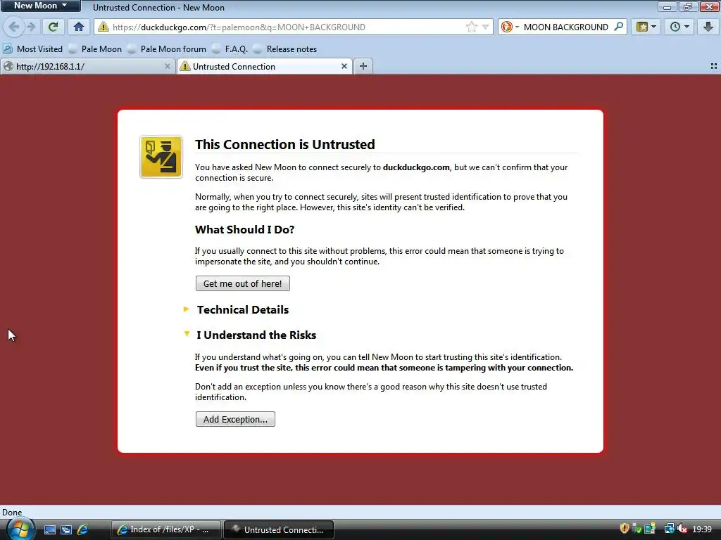The image size is (721, 540).
Task: Open DuckDuckGo search engine selector
Action: point(510,27)
